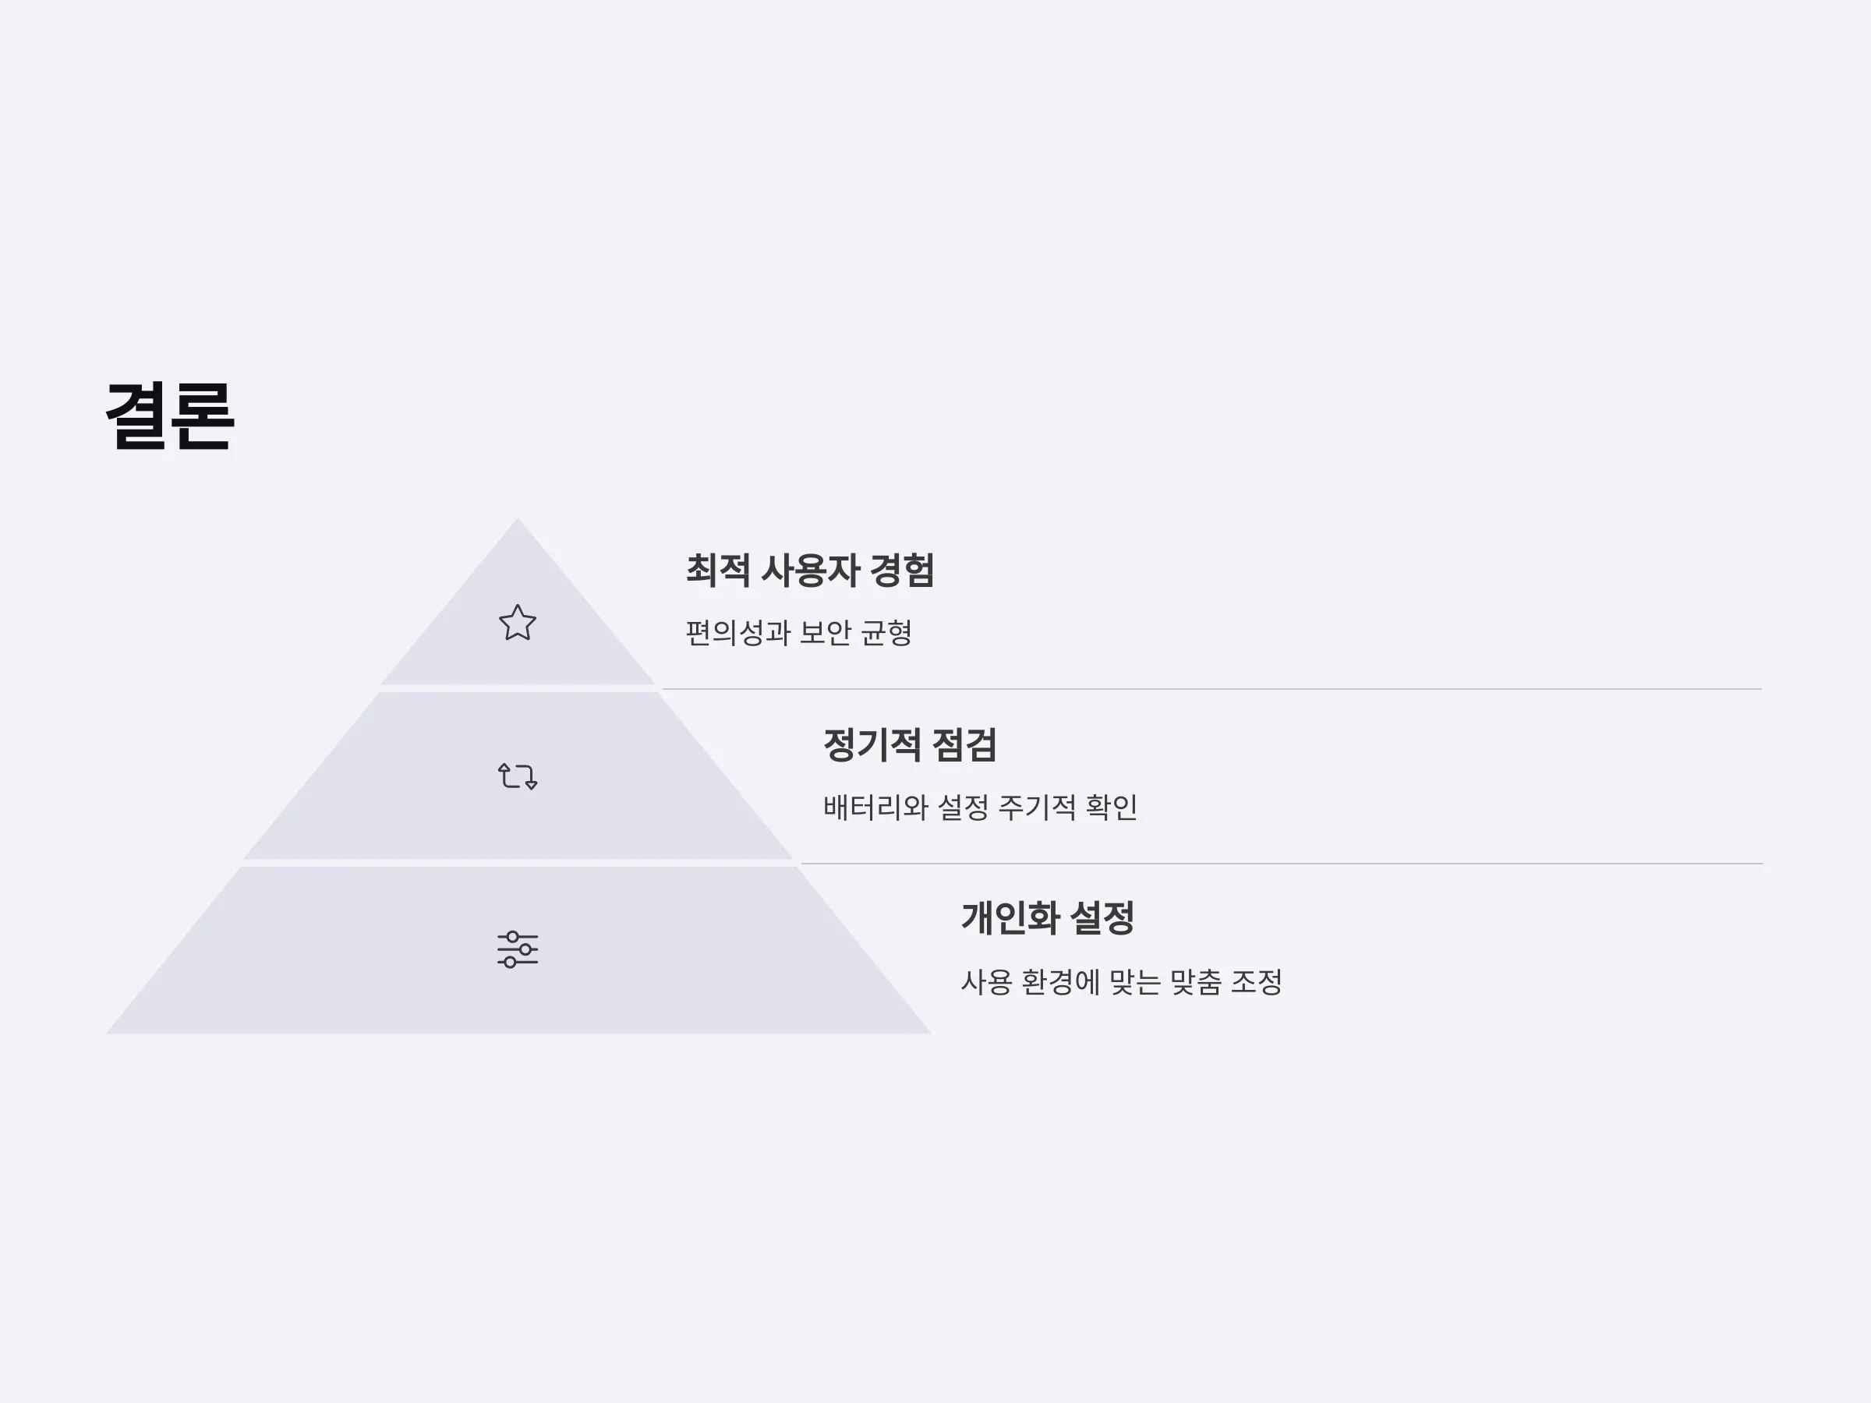Click the text 배터리와 설정 주기적 확인
The width and height of the screenshot is (1871, 1403).
tap(981, 807)
